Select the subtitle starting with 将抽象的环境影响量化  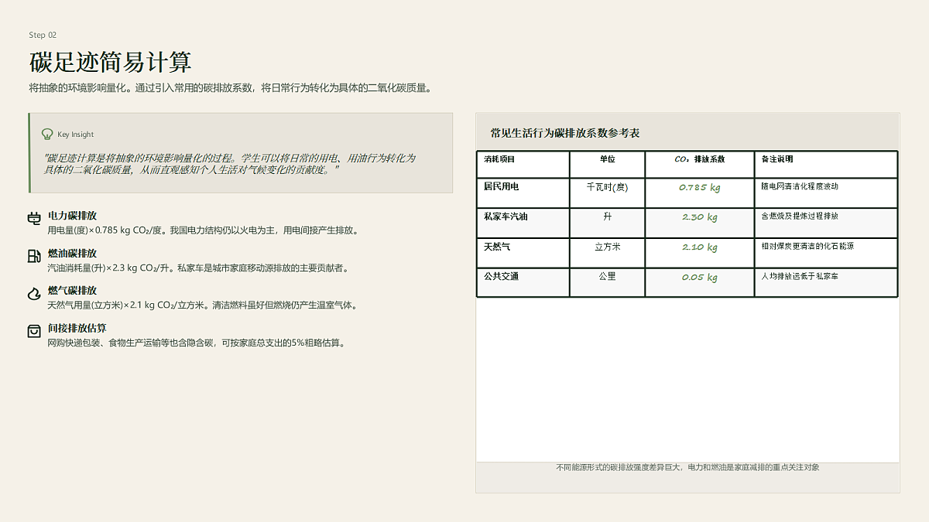tap(230, 88)
